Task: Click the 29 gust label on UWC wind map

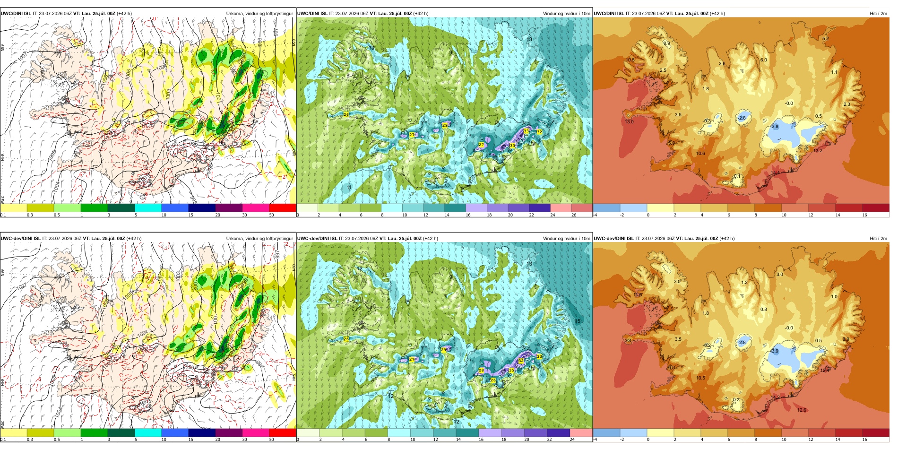Action: click(x=445, y=126)
